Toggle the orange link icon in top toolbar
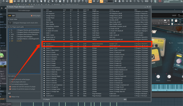The width and height of the screenshot is (183, 106). click(x=101, y=1)
